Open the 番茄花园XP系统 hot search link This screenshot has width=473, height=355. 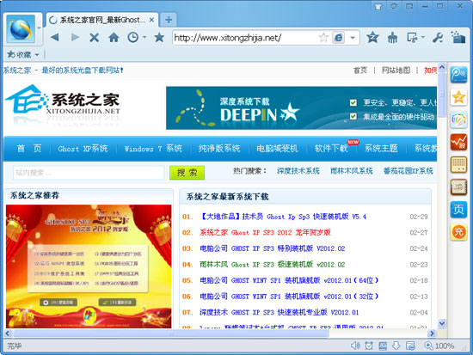point(408,171)
